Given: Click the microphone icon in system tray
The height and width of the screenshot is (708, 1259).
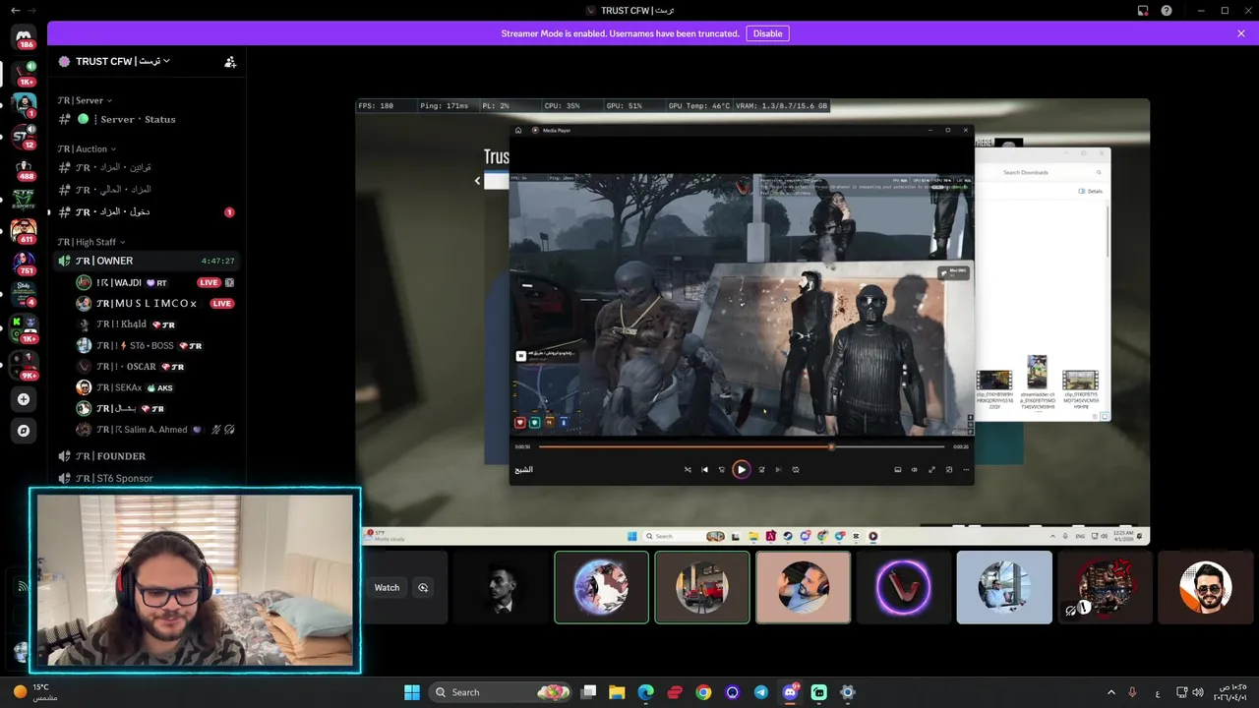Looking at the screenshot, I should (1132, 692).
